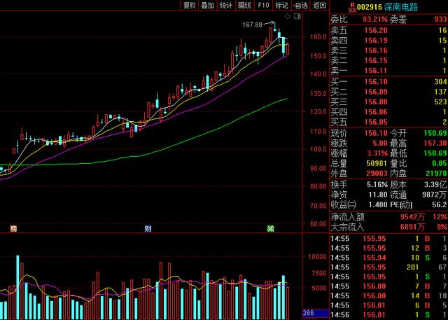
Task: Click the 复权 toolbar button
Action: pyautogui.click(x=189, y=5)
